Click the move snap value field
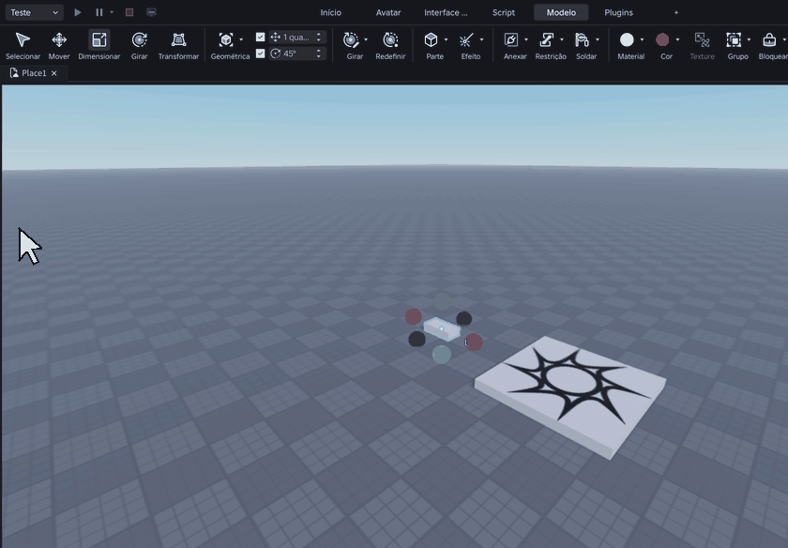Screen dimensions: 788x548 pyautogui.click(x=298, y=38)
